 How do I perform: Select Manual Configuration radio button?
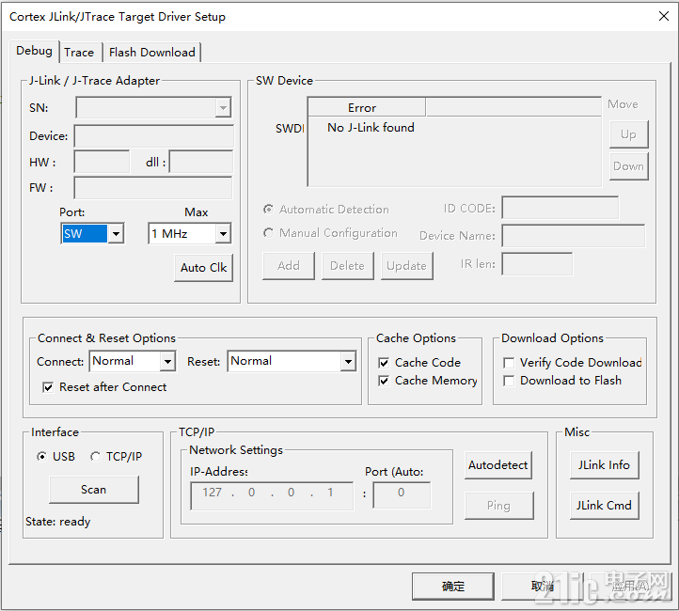tap(268, 233)
